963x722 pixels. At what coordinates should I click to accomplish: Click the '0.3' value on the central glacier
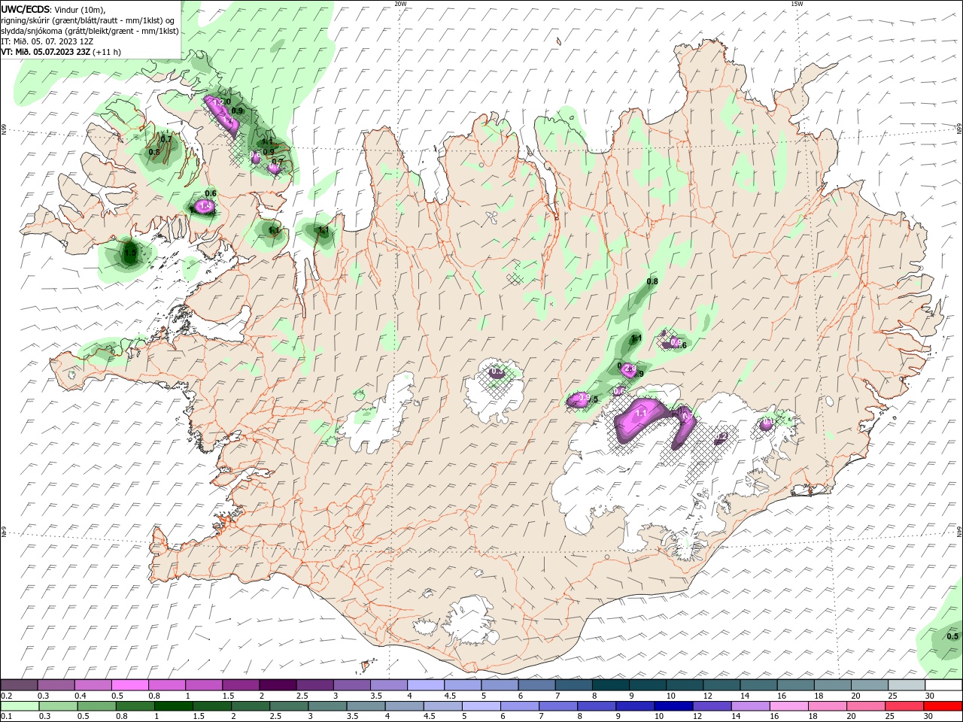coord(497,372)
